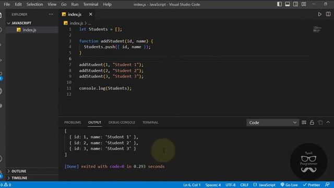Open the Go menu
This screenshot has height=188, width=334.
[x=64, y=4]
